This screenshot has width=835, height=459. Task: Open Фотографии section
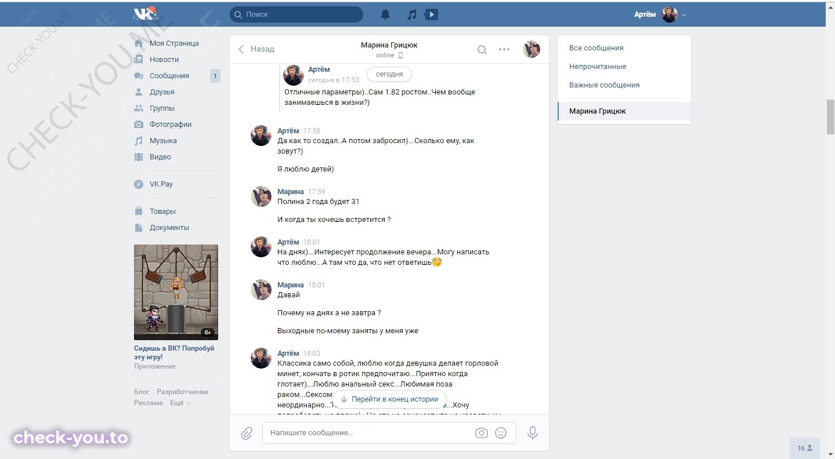click(x=171, y=125)
